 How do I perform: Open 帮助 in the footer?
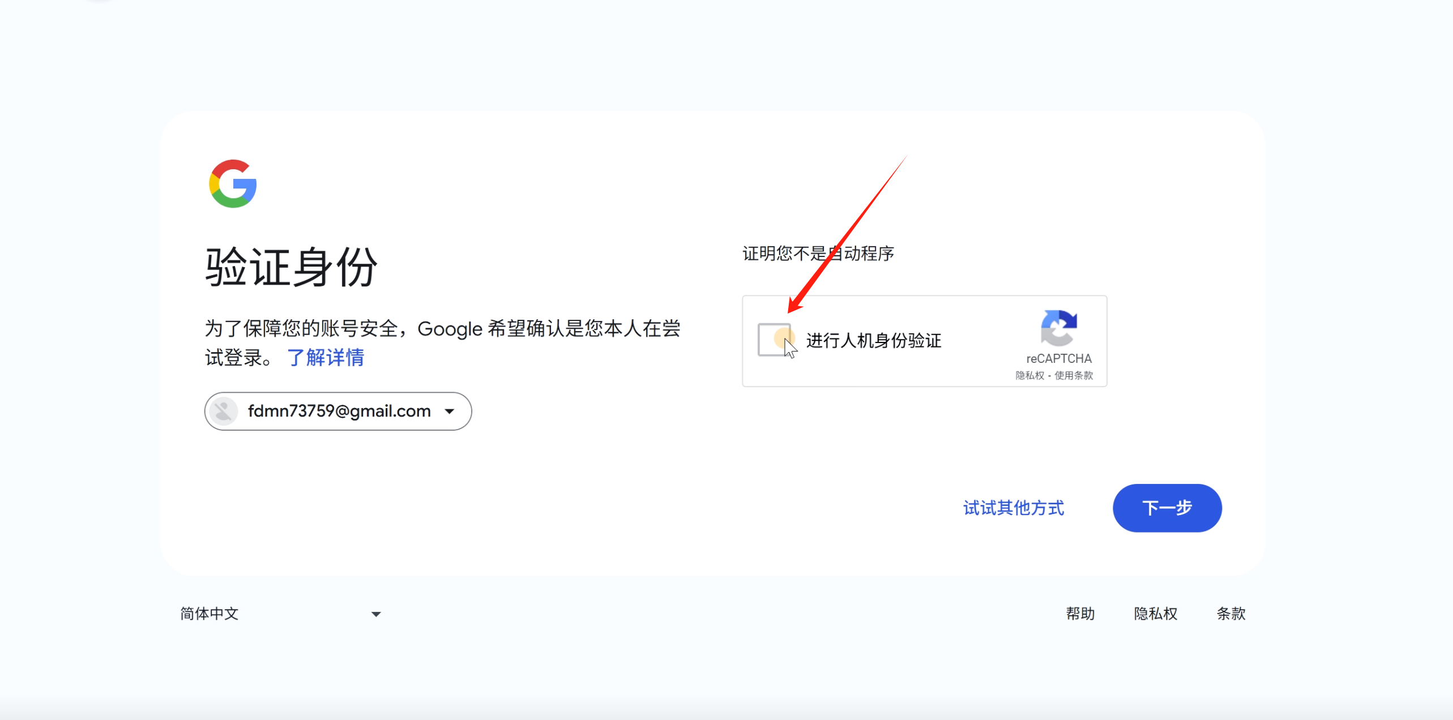1080,614
